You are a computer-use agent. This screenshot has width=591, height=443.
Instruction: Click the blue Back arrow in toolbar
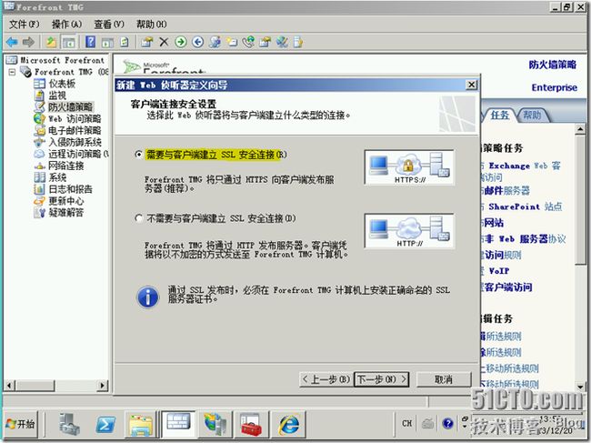pyautogui.click(x=12, y=42)
